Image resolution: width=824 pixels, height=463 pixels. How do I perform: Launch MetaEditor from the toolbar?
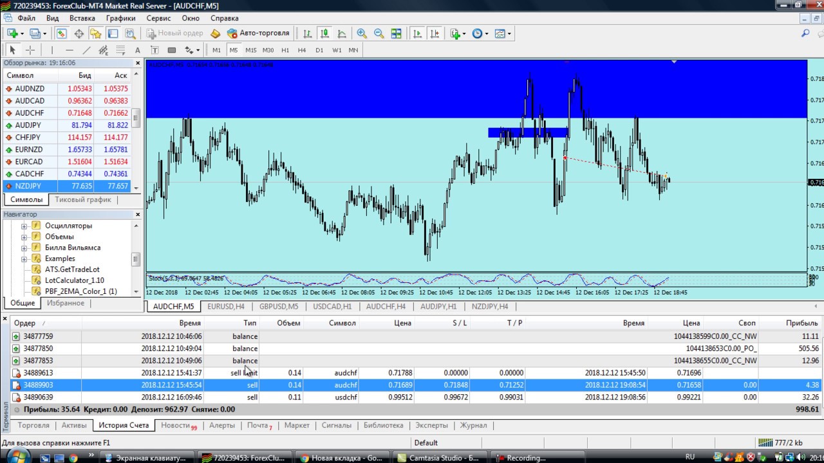pyautogui.click(x=216, y=33)
